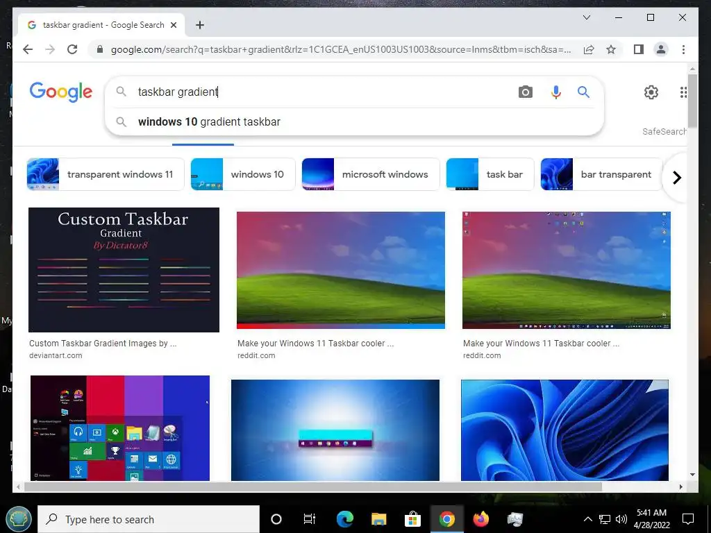Launch Firefox from the taskbar

coord(480,519)
